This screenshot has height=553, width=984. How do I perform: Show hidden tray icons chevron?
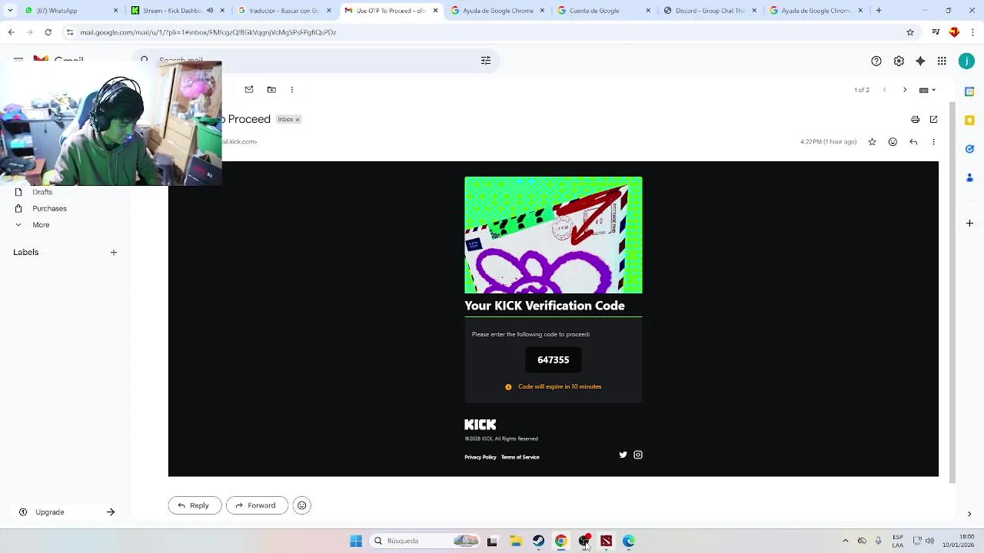pyautogui.click(x=846, y=541)
